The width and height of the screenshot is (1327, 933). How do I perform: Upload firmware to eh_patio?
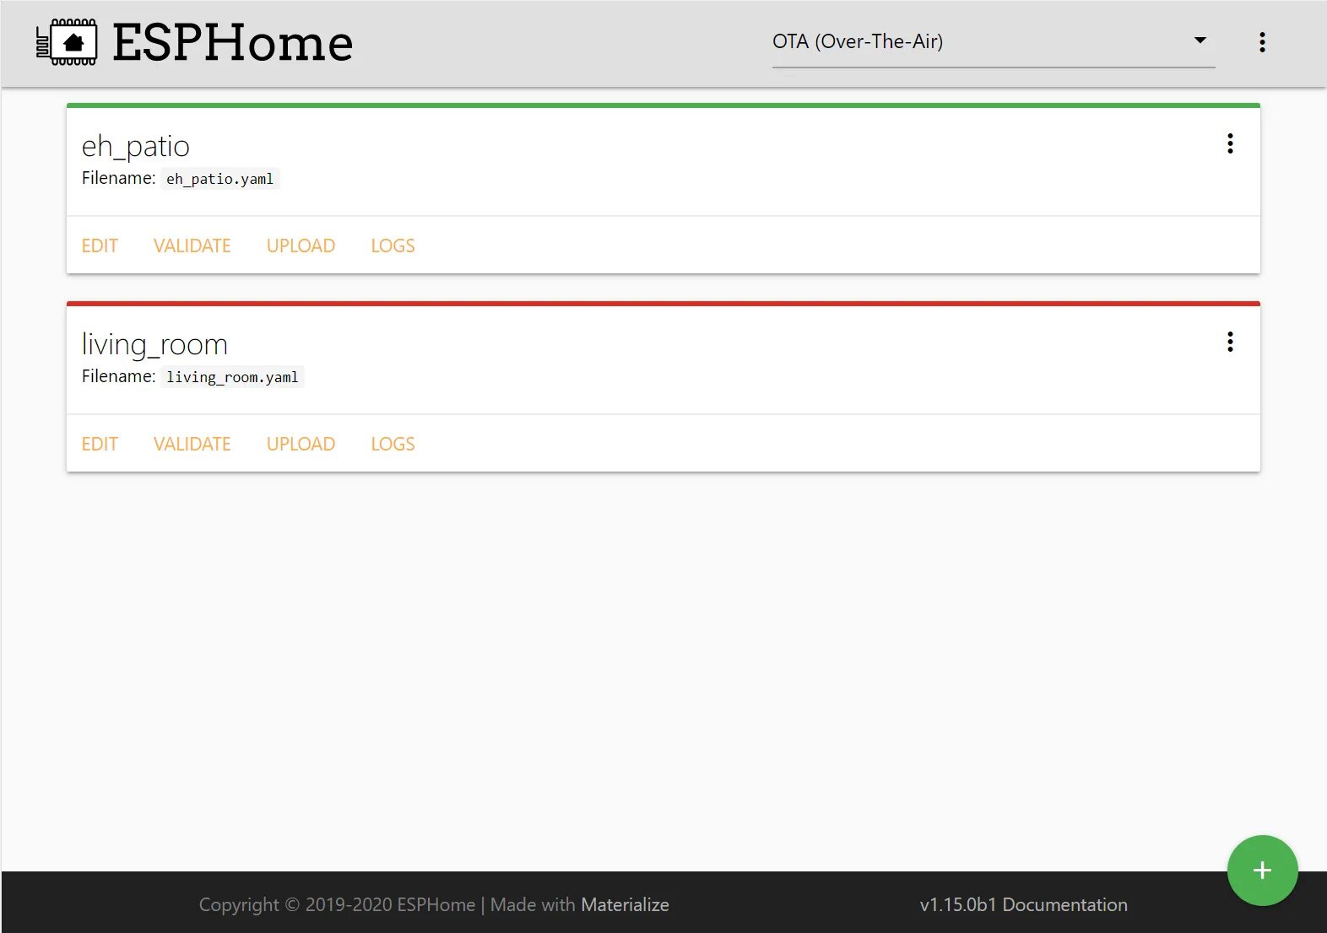(x=301, y=245)
